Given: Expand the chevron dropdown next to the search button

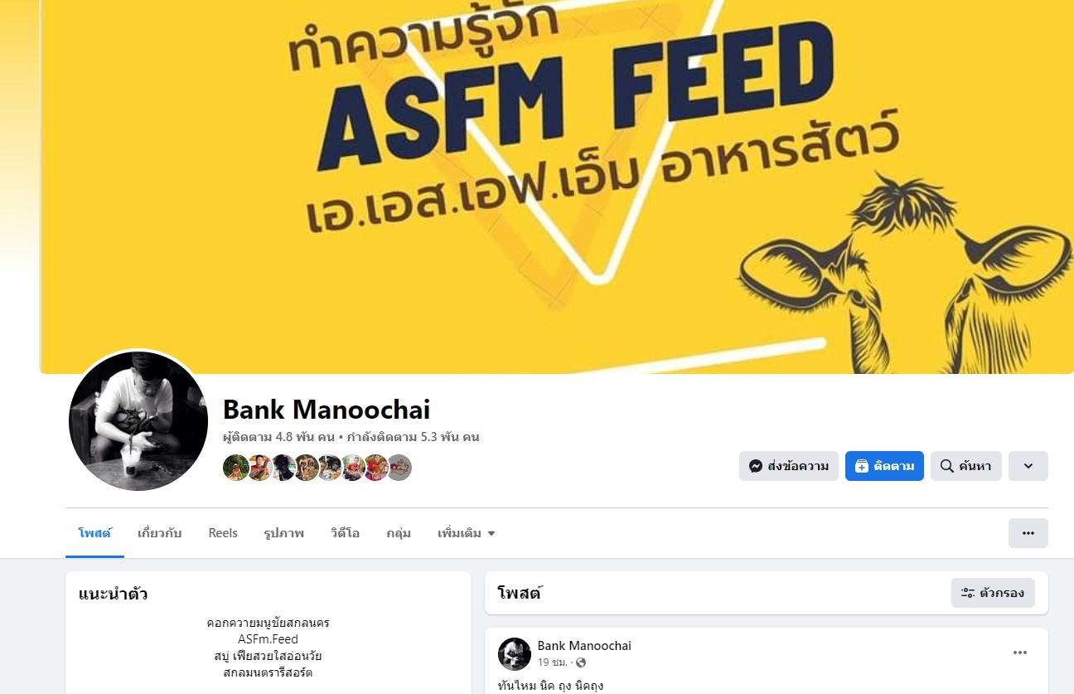Looking at the screenshot, I should [x=1028, y=466].
